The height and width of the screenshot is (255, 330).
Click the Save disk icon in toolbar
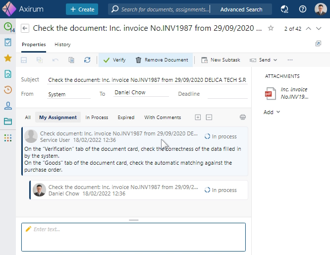24,60
